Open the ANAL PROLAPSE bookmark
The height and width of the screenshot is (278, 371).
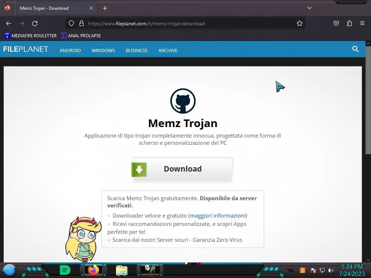81,36
